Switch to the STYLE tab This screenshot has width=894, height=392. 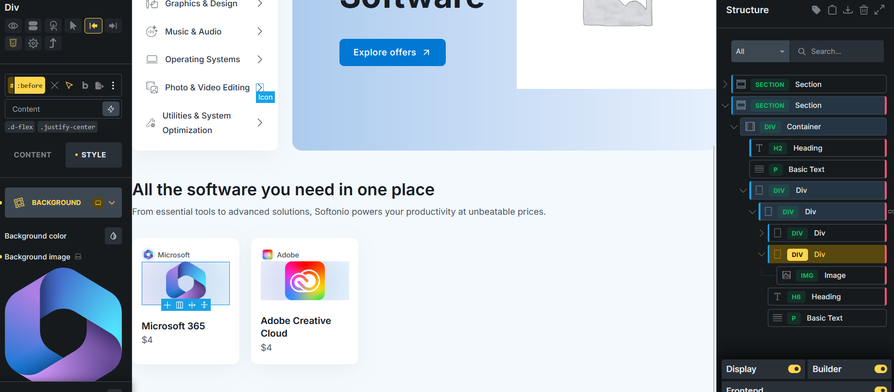94,155
